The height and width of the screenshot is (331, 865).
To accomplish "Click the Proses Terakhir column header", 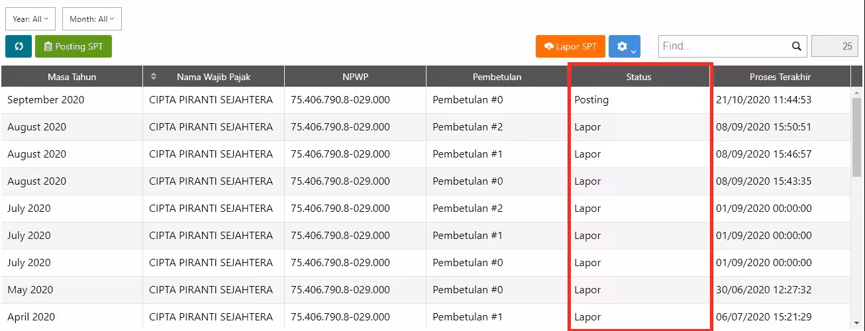I will tap(780, 77).
